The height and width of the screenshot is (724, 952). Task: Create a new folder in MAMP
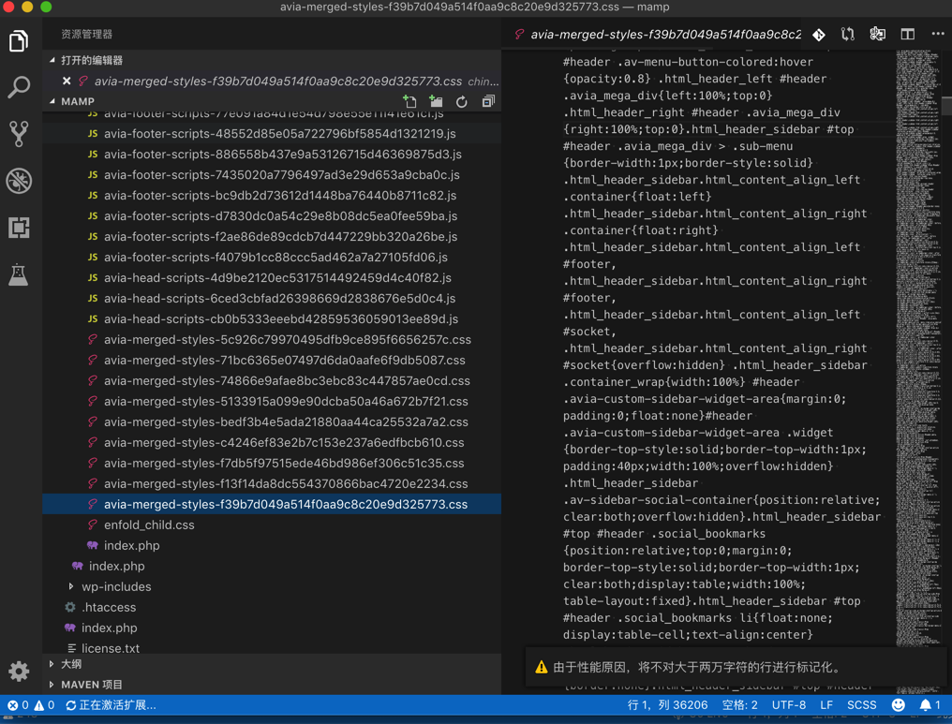coord(436,101)
